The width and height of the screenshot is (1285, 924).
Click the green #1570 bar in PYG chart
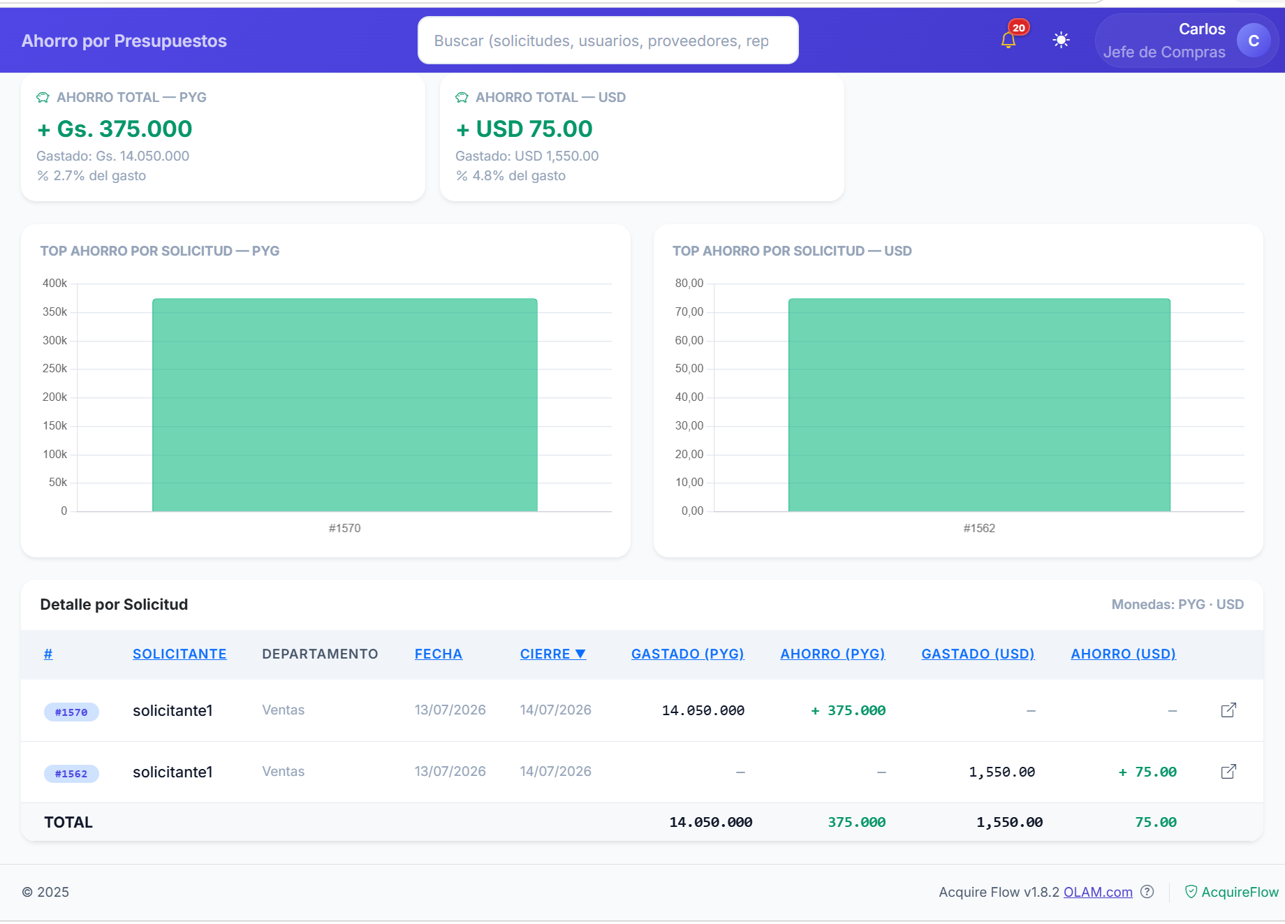tap(345, 405)
